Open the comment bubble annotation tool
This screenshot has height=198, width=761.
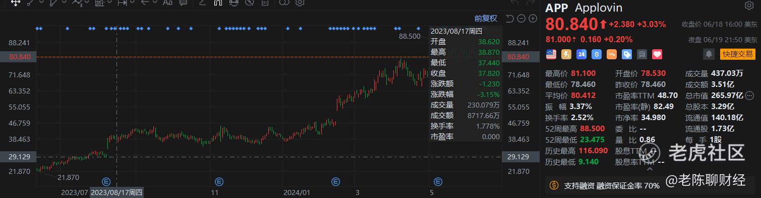(184, 3)
